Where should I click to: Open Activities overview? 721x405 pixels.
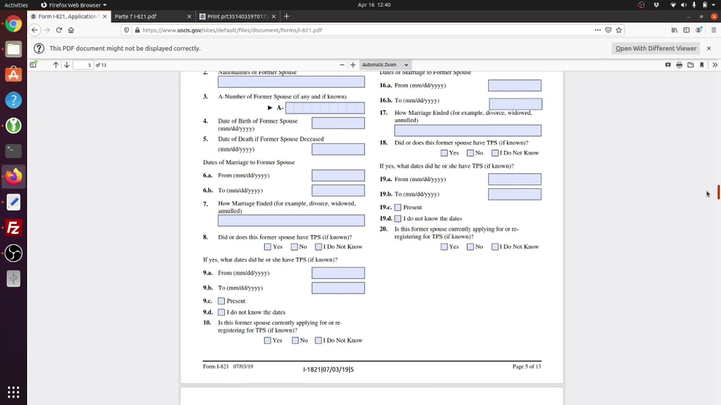pos(16,5)
